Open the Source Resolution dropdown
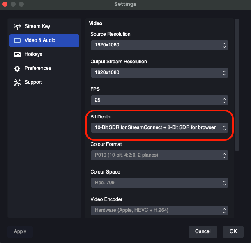The width and height of the screenshot is (251, 243). pyautogui.click(x=159, y=45)
